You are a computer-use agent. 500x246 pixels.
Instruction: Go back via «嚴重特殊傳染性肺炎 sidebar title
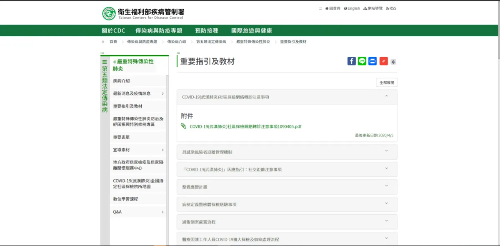click(133, 65)
